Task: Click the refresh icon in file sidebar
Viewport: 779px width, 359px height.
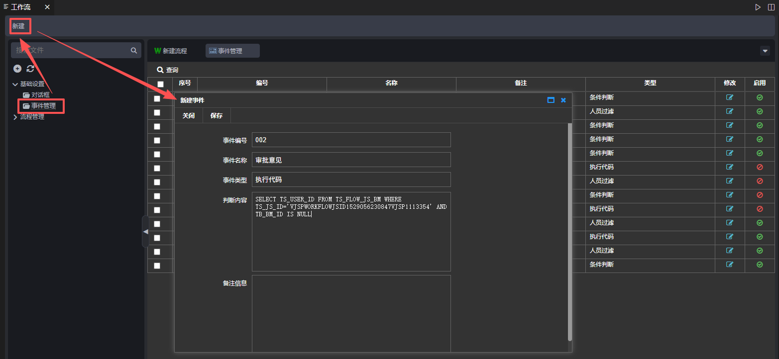Action: 30,69
